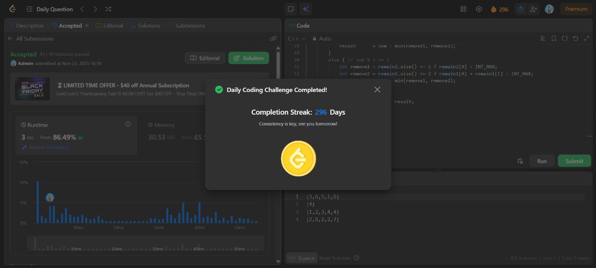Go to the next question arrow
The image size is (596, 268).
(x=95, y=9)
